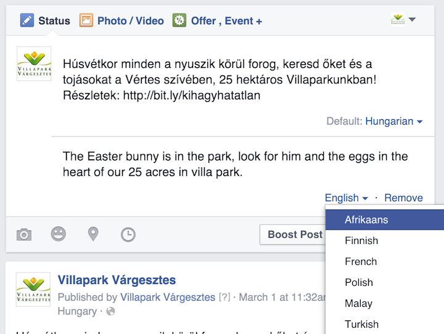The width and height of the screenshot is (444, 334).
Task: Click the camera icon to add photo
Action: [x=24, y=235]
